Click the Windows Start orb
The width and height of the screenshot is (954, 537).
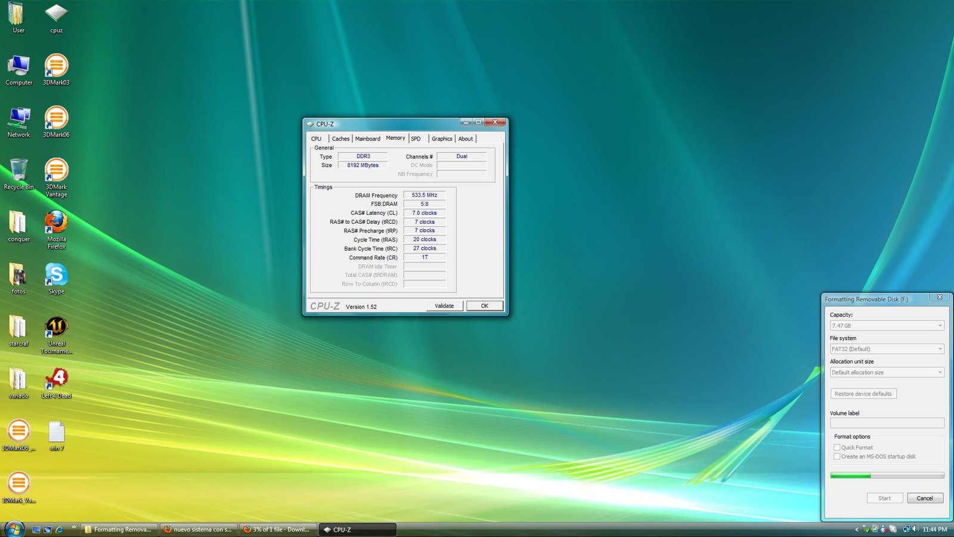pos(14,529)
